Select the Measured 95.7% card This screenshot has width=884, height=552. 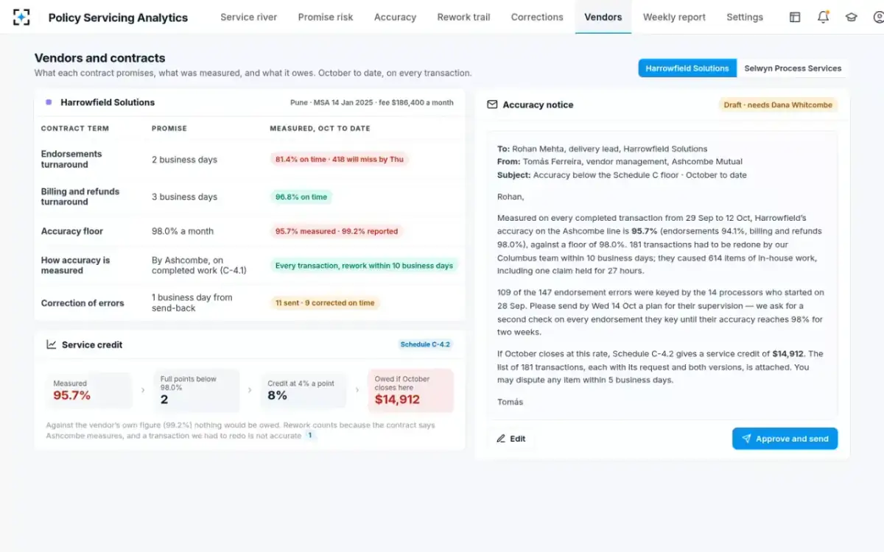88,390
